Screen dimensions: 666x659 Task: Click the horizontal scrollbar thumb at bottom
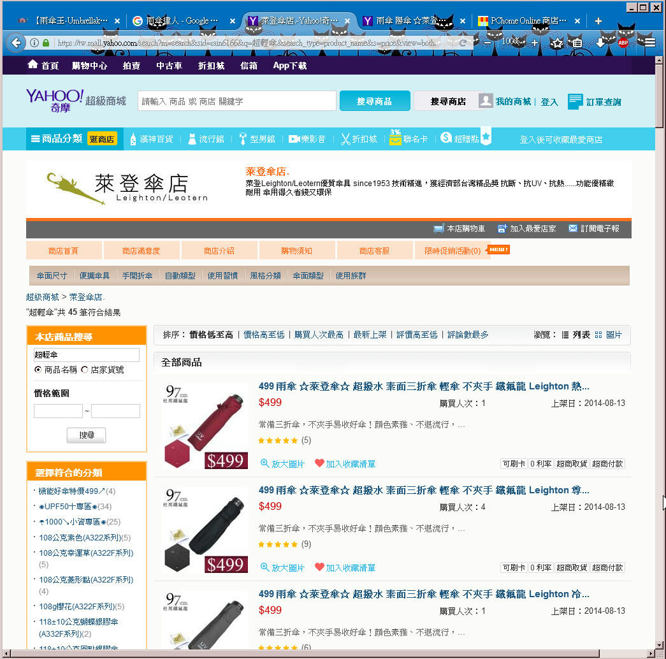(x=305, y=653)
